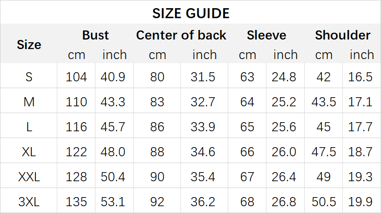Click the SIZE GUIDE title
The image size is (381, 213).
point(190,13)
